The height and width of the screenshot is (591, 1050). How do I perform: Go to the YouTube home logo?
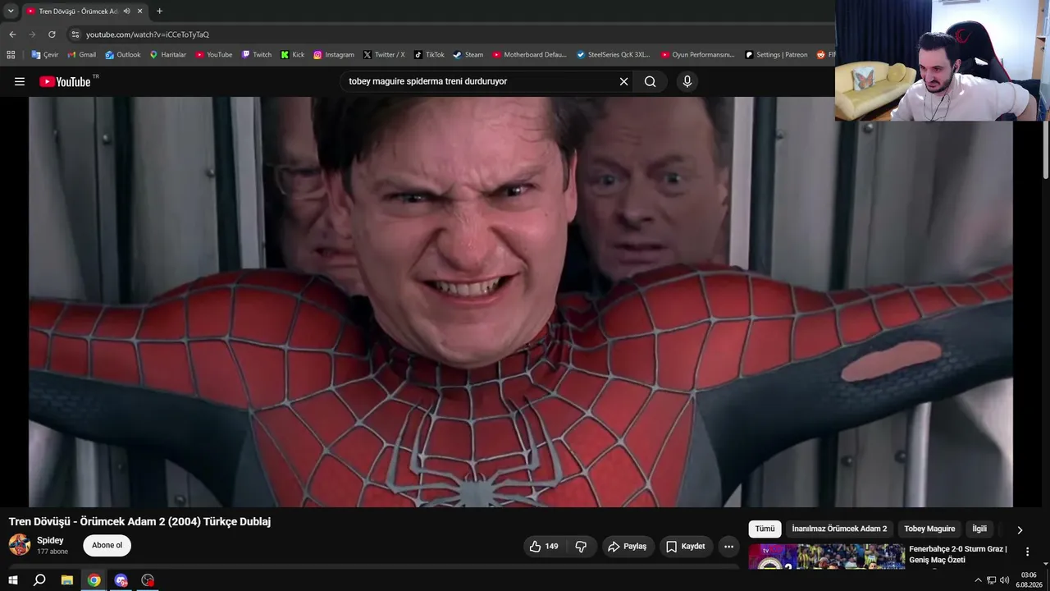[x=65, y=81]
